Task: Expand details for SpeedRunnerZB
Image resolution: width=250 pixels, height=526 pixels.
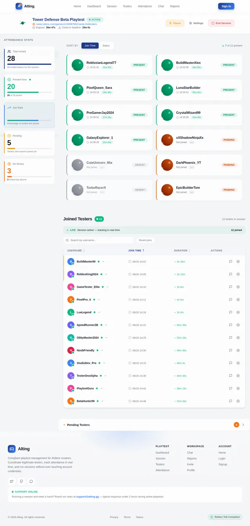Action: [x=106, y=325]
